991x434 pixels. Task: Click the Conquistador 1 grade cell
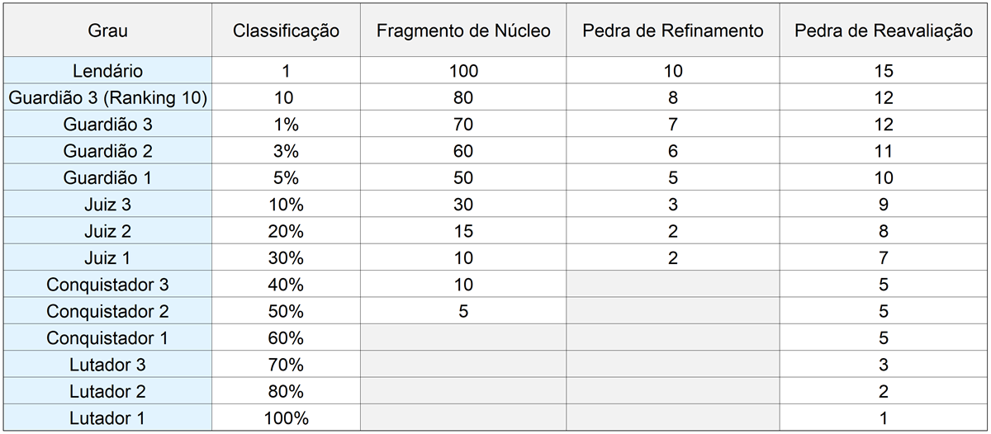tap(107, 338)
